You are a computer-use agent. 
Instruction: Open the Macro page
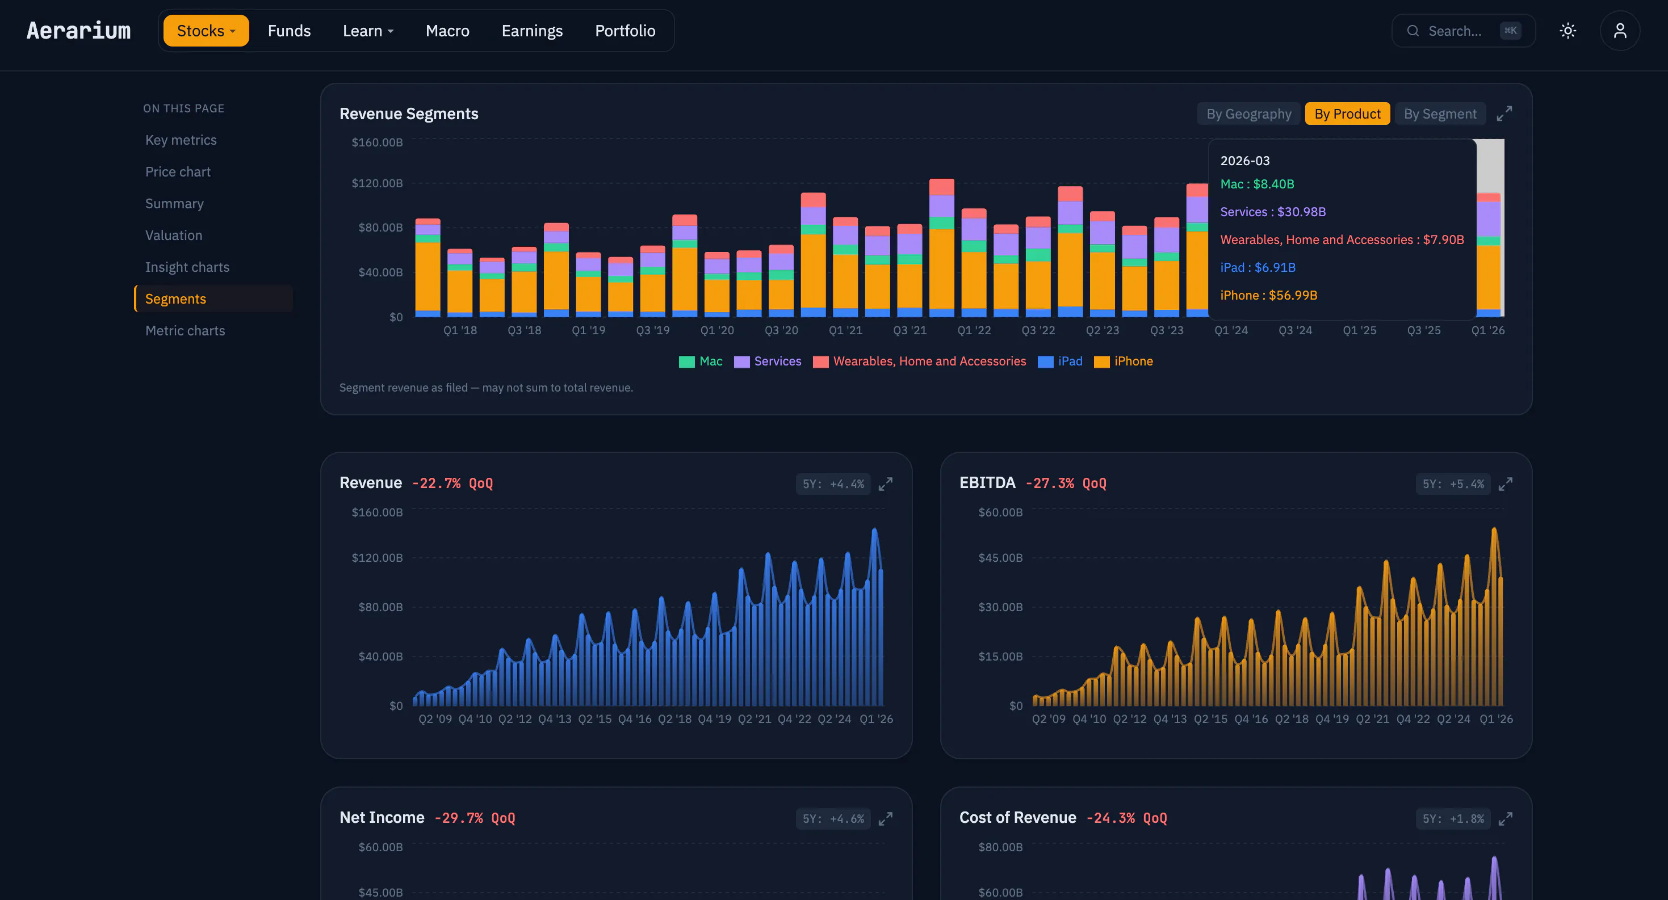point(447,31)
